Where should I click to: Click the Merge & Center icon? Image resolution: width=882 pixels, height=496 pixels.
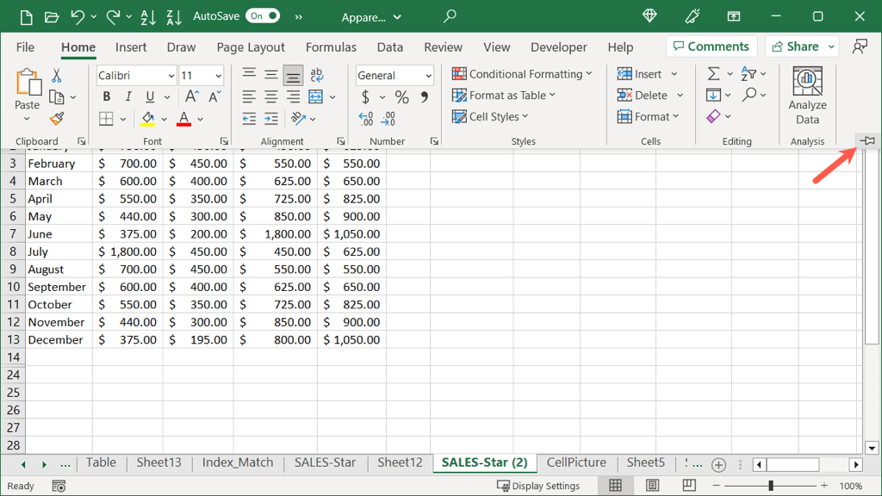[x=315, y=96]
